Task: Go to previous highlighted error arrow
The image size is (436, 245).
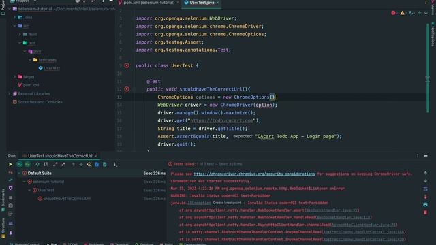Action: point(420,13)
